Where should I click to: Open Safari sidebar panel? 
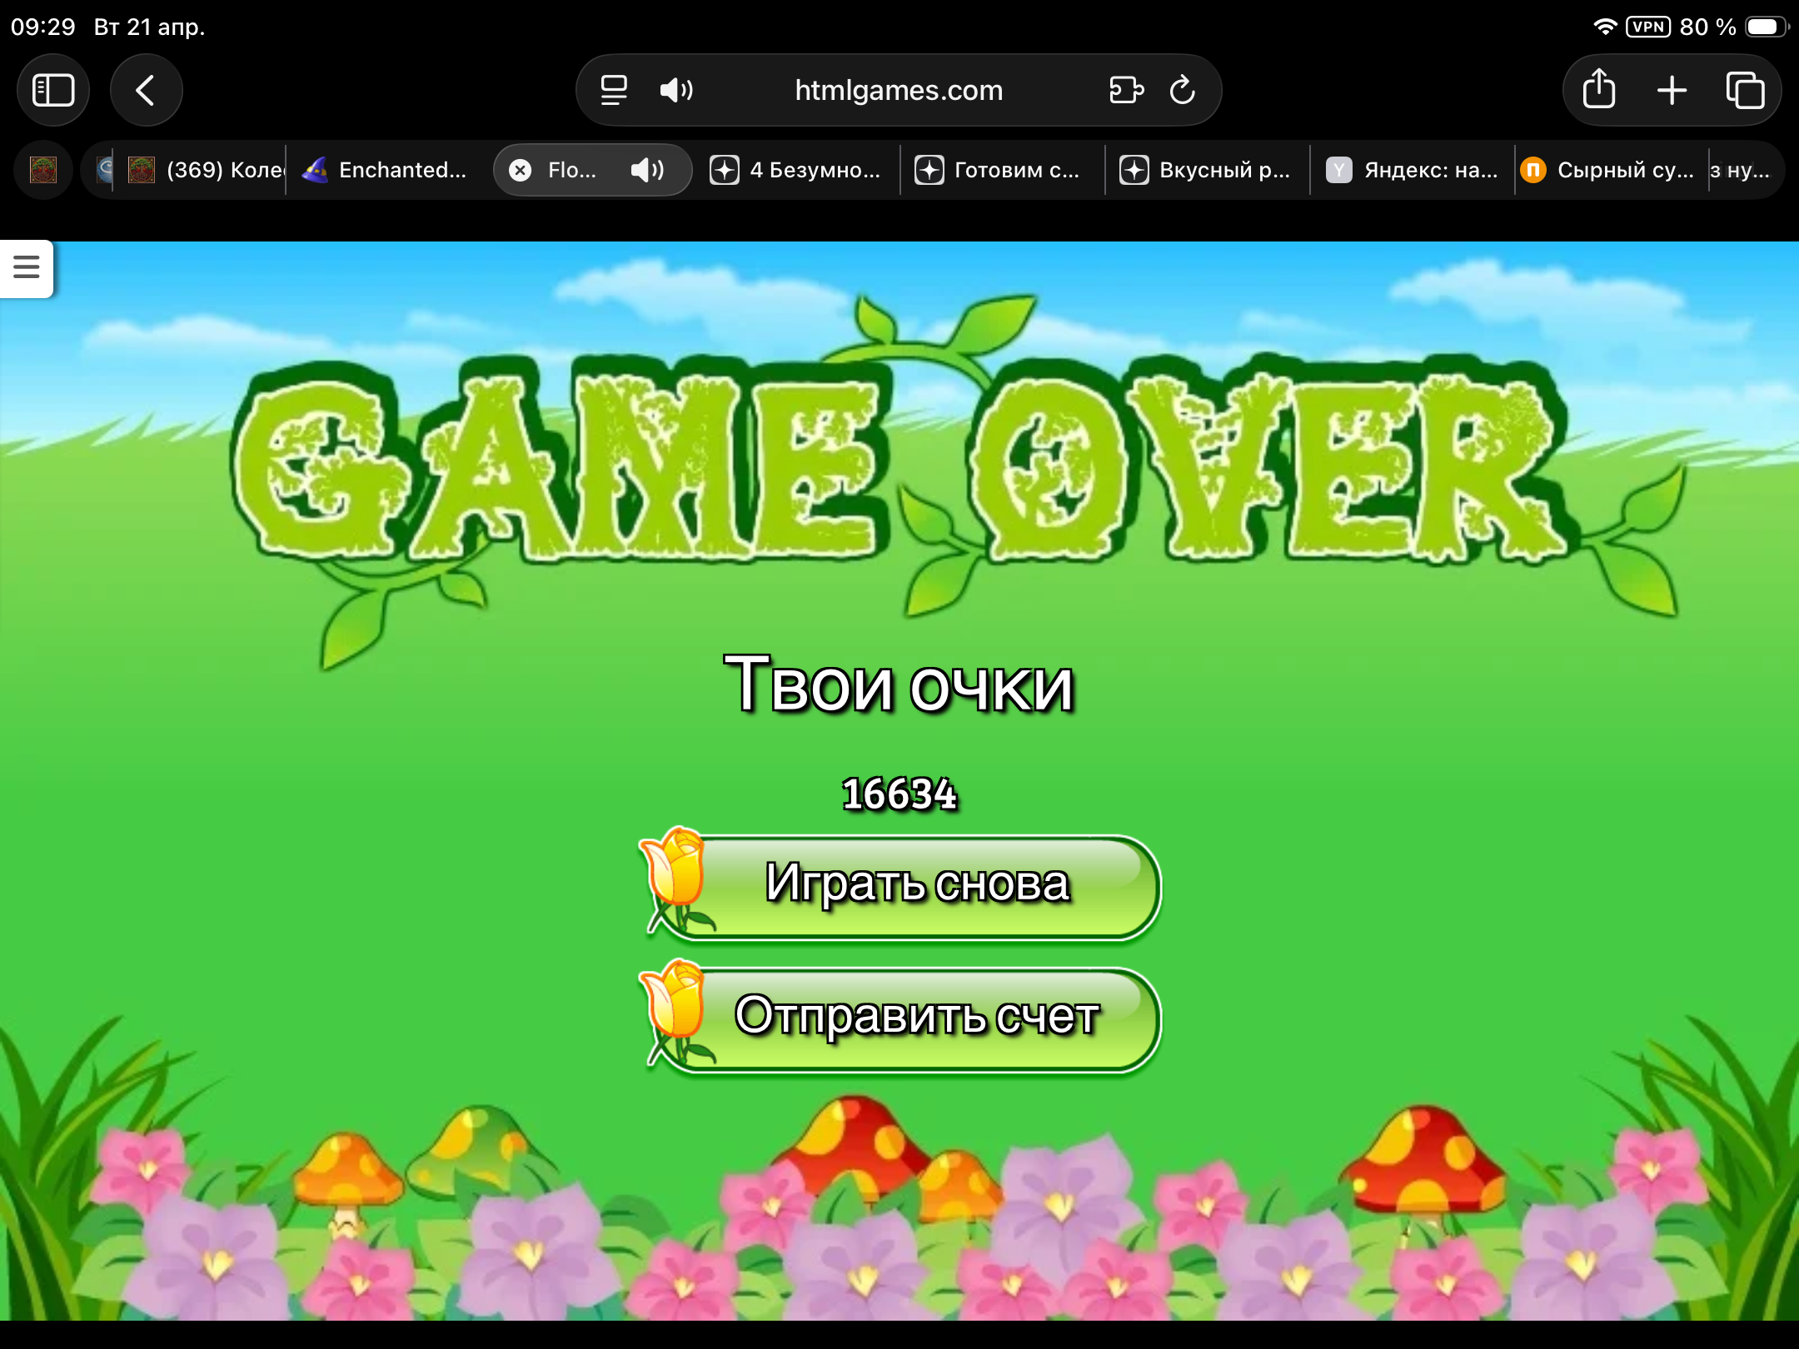pyautogui.click(x=53, y=90)
